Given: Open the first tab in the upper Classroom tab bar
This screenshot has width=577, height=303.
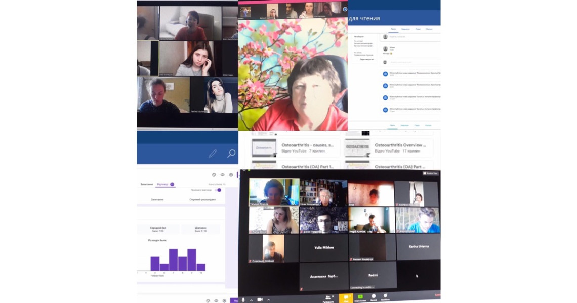Looking at the screenshot, I should [x=393, y=29].
